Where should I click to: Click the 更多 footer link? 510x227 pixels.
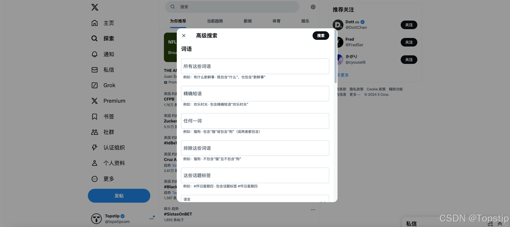[x=355, y=95]
